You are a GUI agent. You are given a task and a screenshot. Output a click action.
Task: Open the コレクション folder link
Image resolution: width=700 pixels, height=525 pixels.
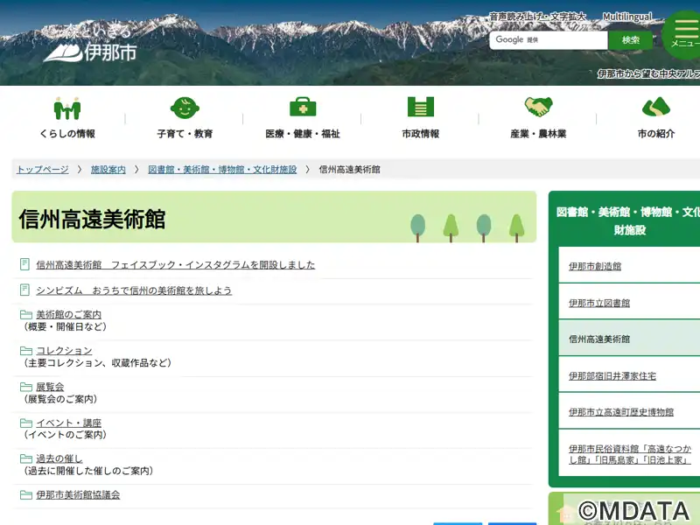(64, 350)
